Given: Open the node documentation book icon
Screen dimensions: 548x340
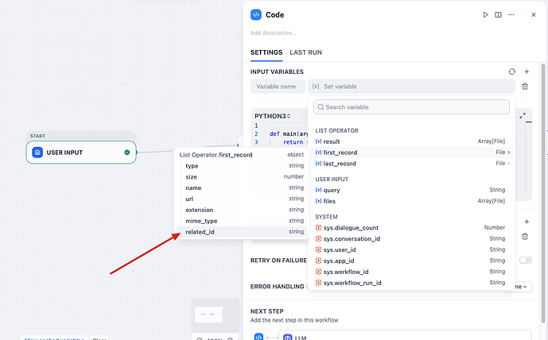Looking at the screenshot, I should (x=498, y=14).
